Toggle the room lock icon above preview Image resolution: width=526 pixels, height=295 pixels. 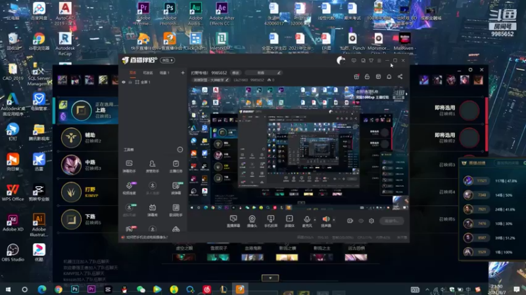point(367,77)
